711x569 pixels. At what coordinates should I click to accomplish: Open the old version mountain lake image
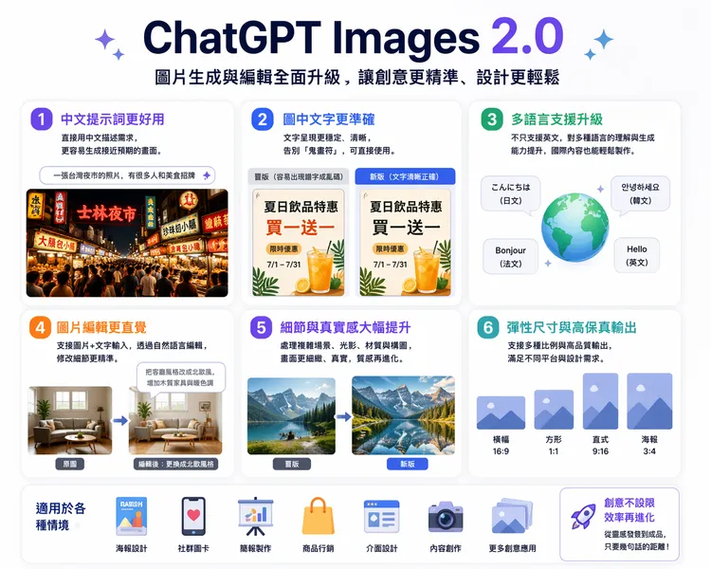pos(291,416)
